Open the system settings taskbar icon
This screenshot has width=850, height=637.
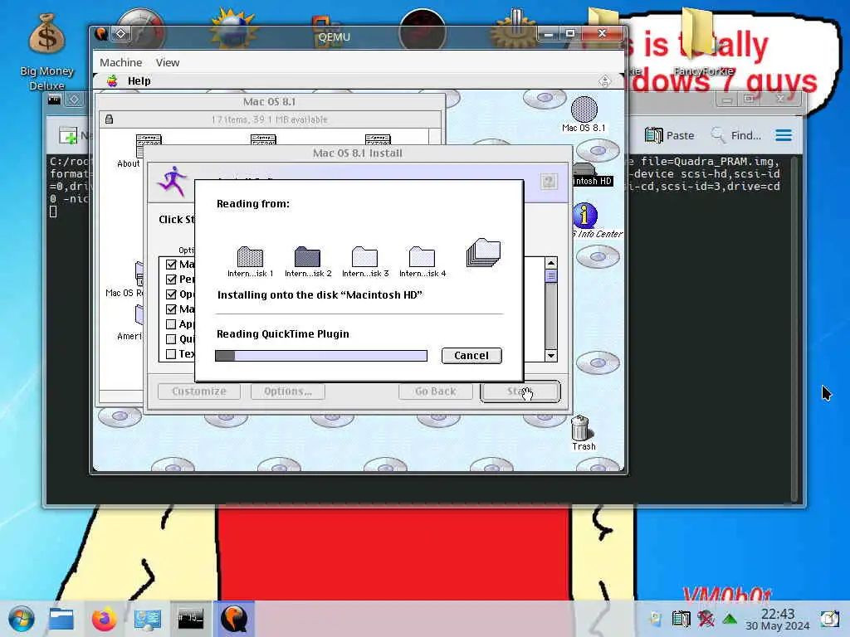click(x=148, y=619)
